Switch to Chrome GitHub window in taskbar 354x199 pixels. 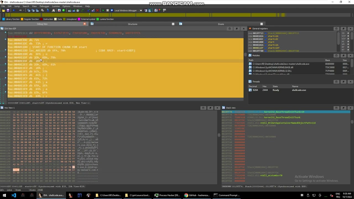197,195
